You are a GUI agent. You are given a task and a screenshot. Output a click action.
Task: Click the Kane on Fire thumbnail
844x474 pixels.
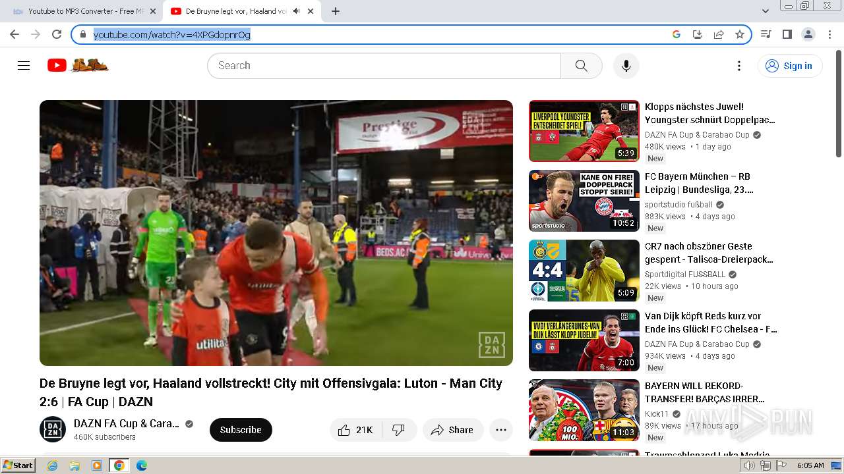tap(584, 201)
